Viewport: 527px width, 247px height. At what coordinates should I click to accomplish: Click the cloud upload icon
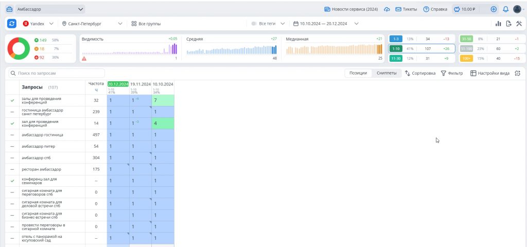click(x=387, y=9)
